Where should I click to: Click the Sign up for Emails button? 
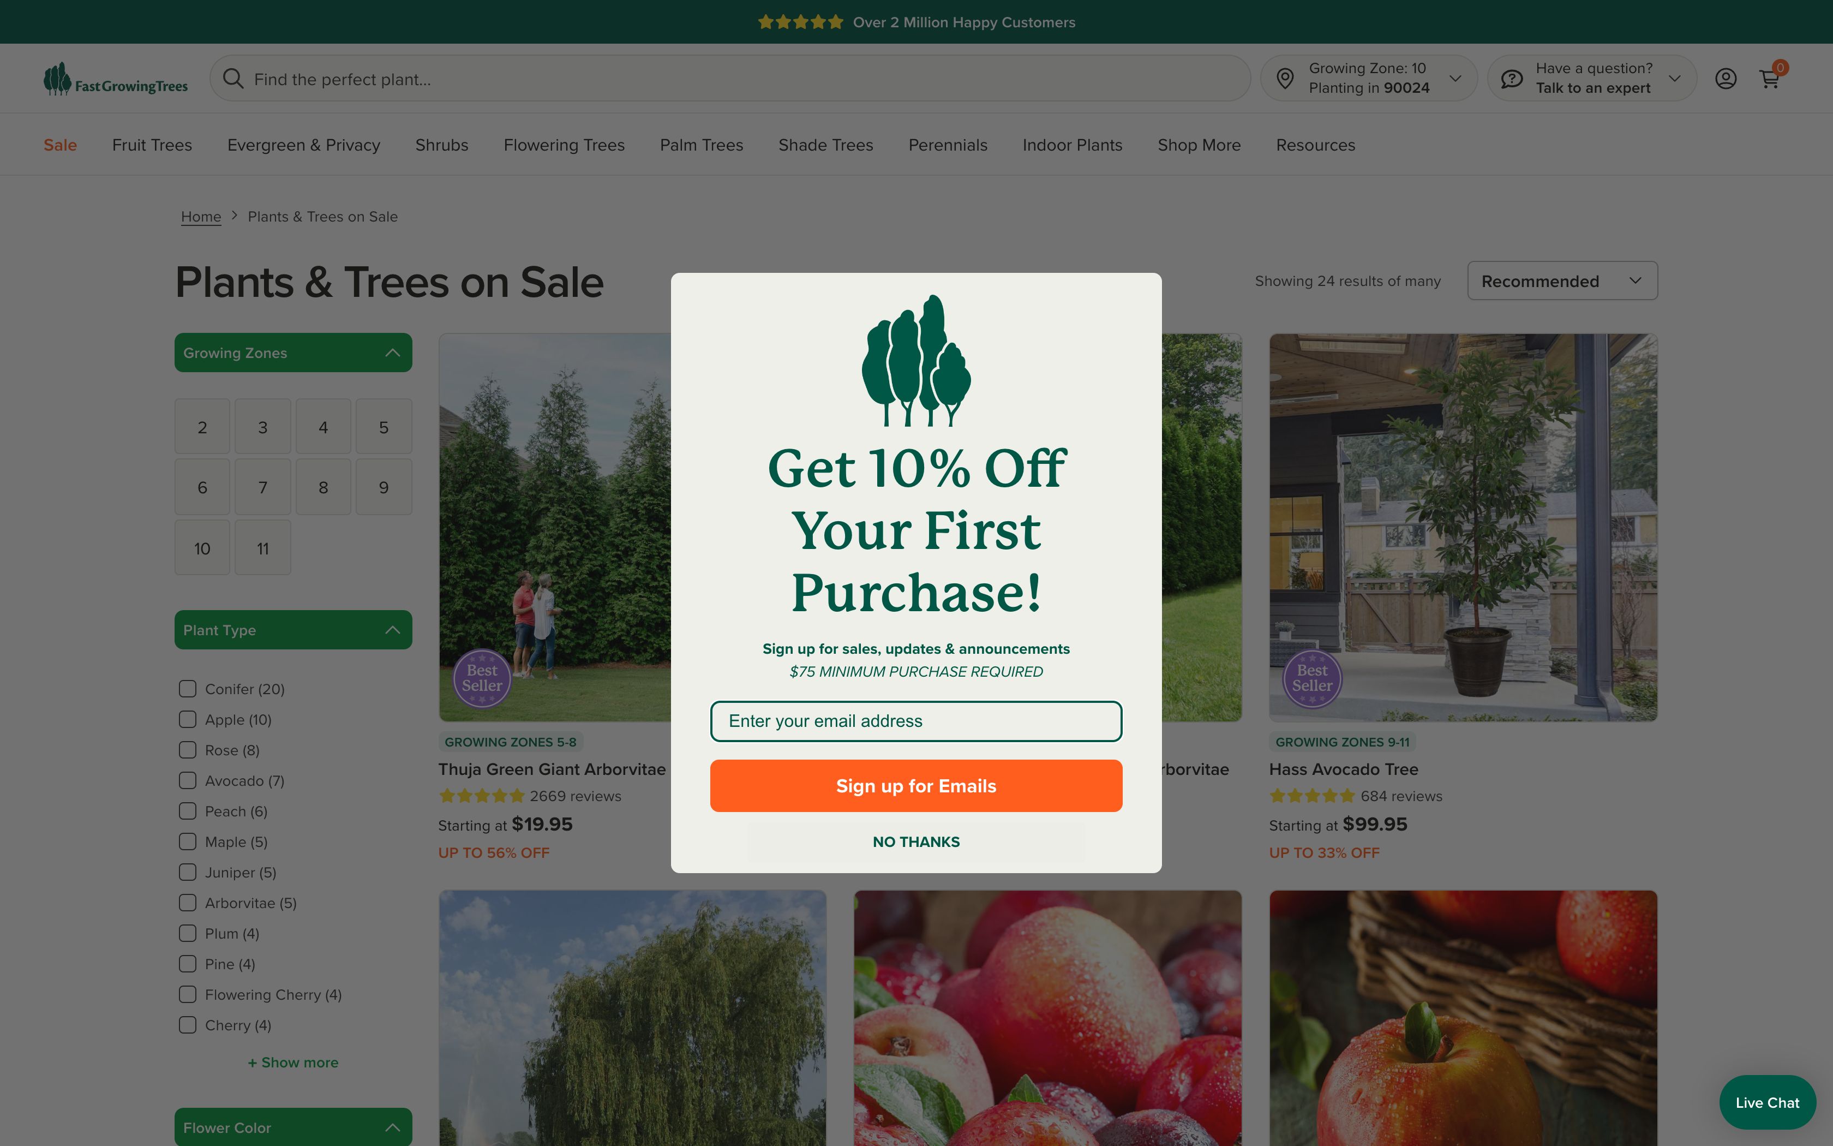[x=916, y=786]
